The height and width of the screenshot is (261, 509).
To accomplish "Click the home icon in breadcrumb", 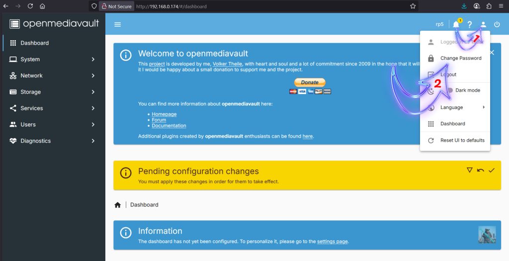I will point(117,205).
